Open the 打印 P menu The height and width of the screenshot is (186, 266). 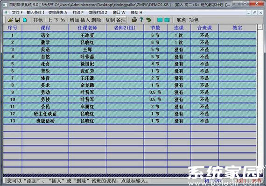(x=78, y=13)
